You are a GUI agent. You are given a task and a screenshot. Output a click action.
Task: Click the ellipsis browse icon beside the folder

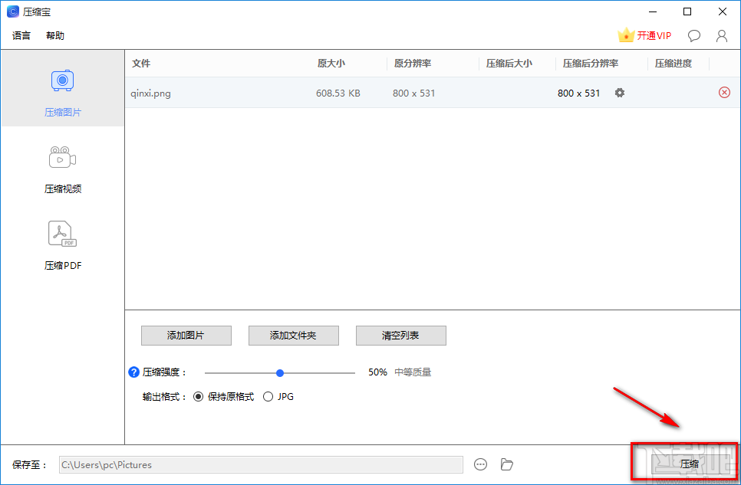point(481,464)
